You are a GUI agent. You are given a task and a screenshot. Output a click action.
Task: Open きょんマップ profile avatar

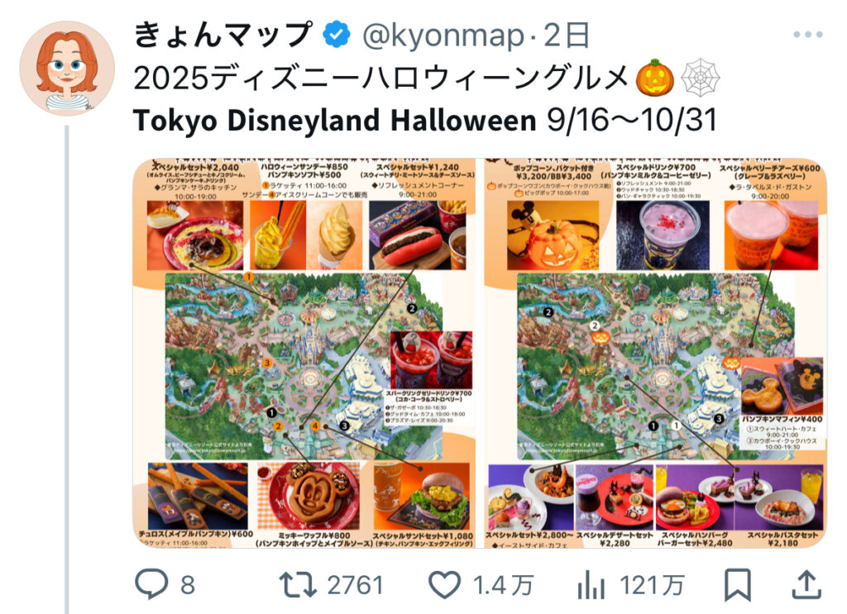pyautogui.click(x=67, y=69)
